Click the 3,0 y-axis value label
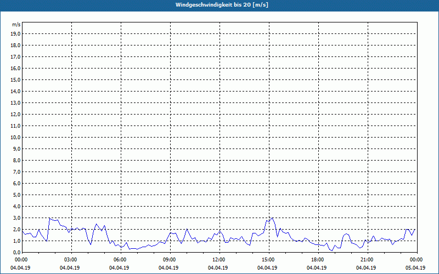Screen dimensions: 439x274 click(x=16, y=218)
